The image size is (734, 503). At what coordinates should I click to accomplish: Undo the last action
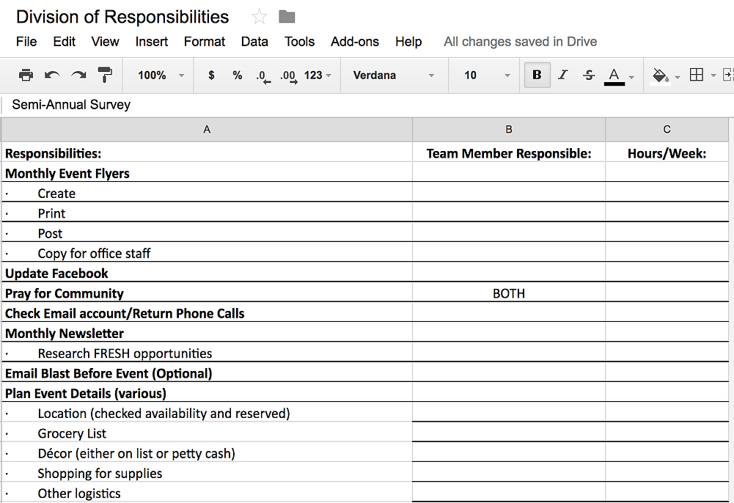click(52, 75)
